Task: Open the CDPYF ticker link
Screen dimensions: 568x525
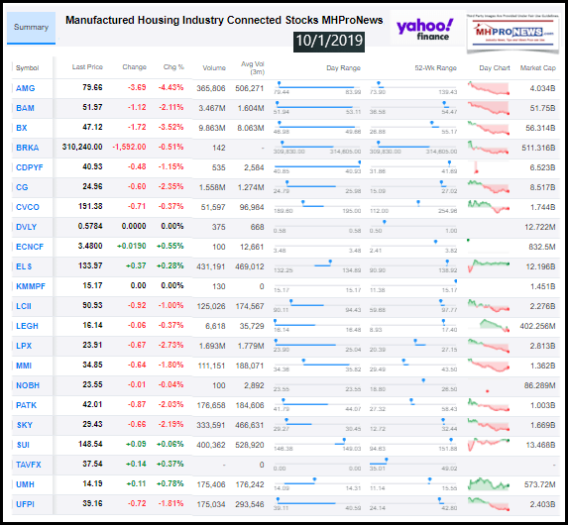Action: (x=30, y=167)
